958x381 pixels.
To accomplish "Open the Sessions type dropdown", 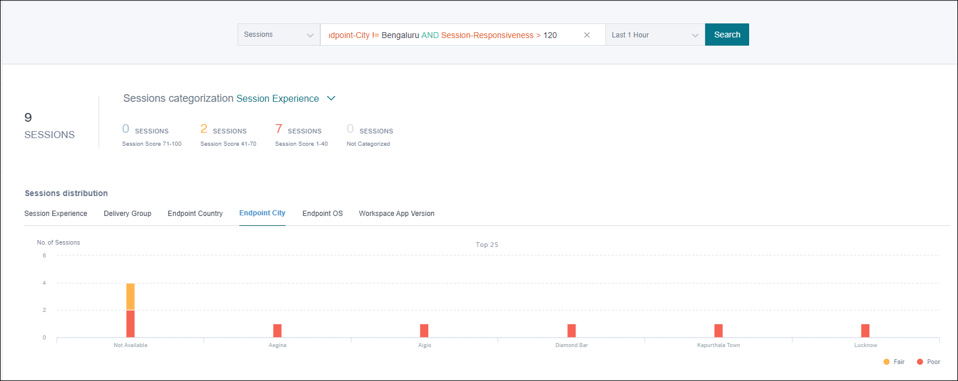I will (x=279, y=35).
